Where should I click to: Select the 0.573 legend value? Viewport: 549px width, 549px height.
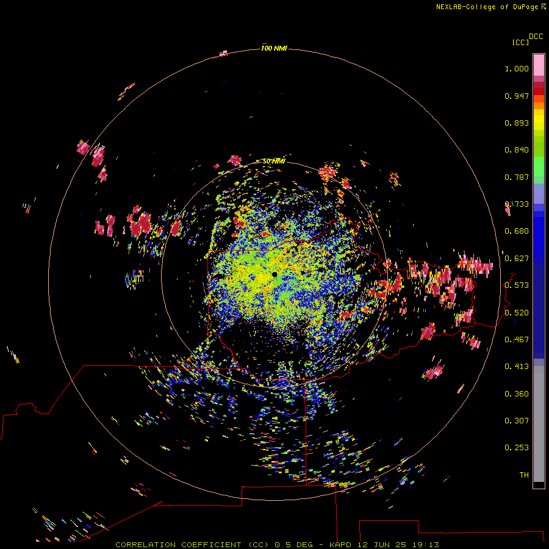(x=517, y=285)
